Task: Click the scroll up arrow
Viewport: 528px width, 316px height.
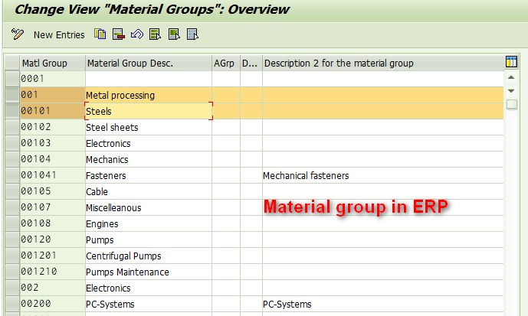Action: [511, 77]
